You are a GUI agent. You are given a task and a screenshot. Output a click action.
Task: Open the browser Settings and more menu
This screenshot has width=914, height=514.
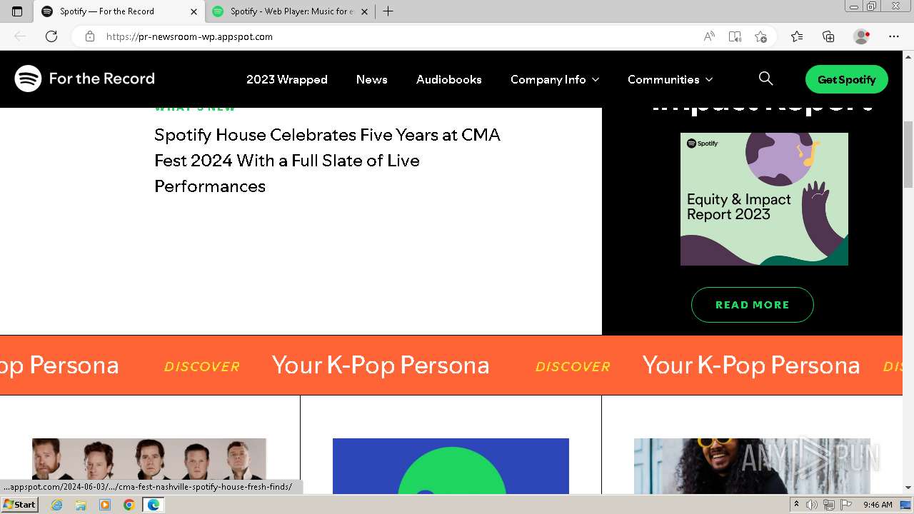894,36
